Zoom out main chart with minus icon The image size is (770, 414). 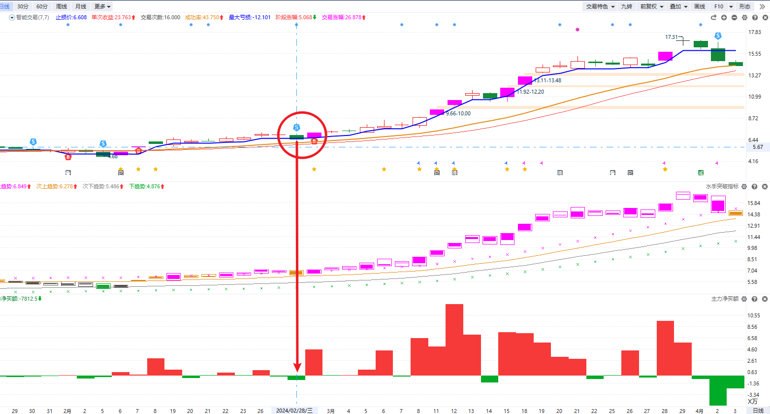[734, 17]
